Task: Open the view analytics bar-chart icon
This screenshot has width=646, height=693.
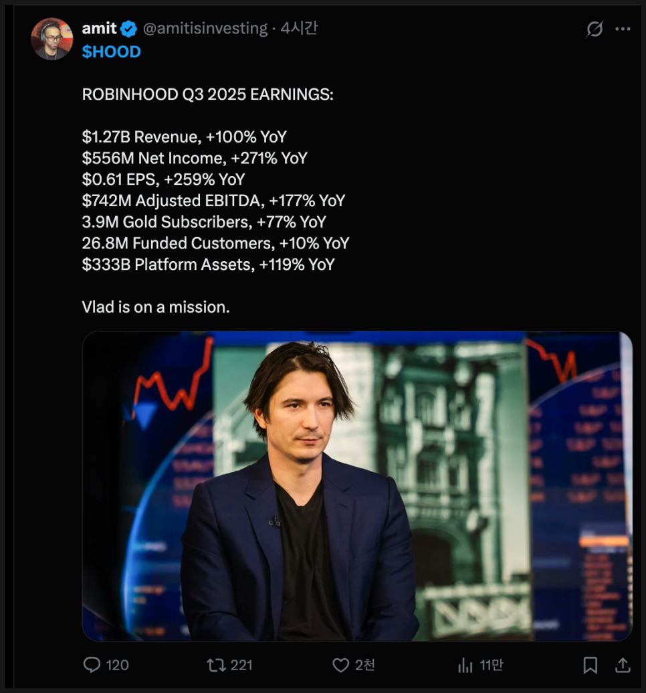Action: click(465, 665)
